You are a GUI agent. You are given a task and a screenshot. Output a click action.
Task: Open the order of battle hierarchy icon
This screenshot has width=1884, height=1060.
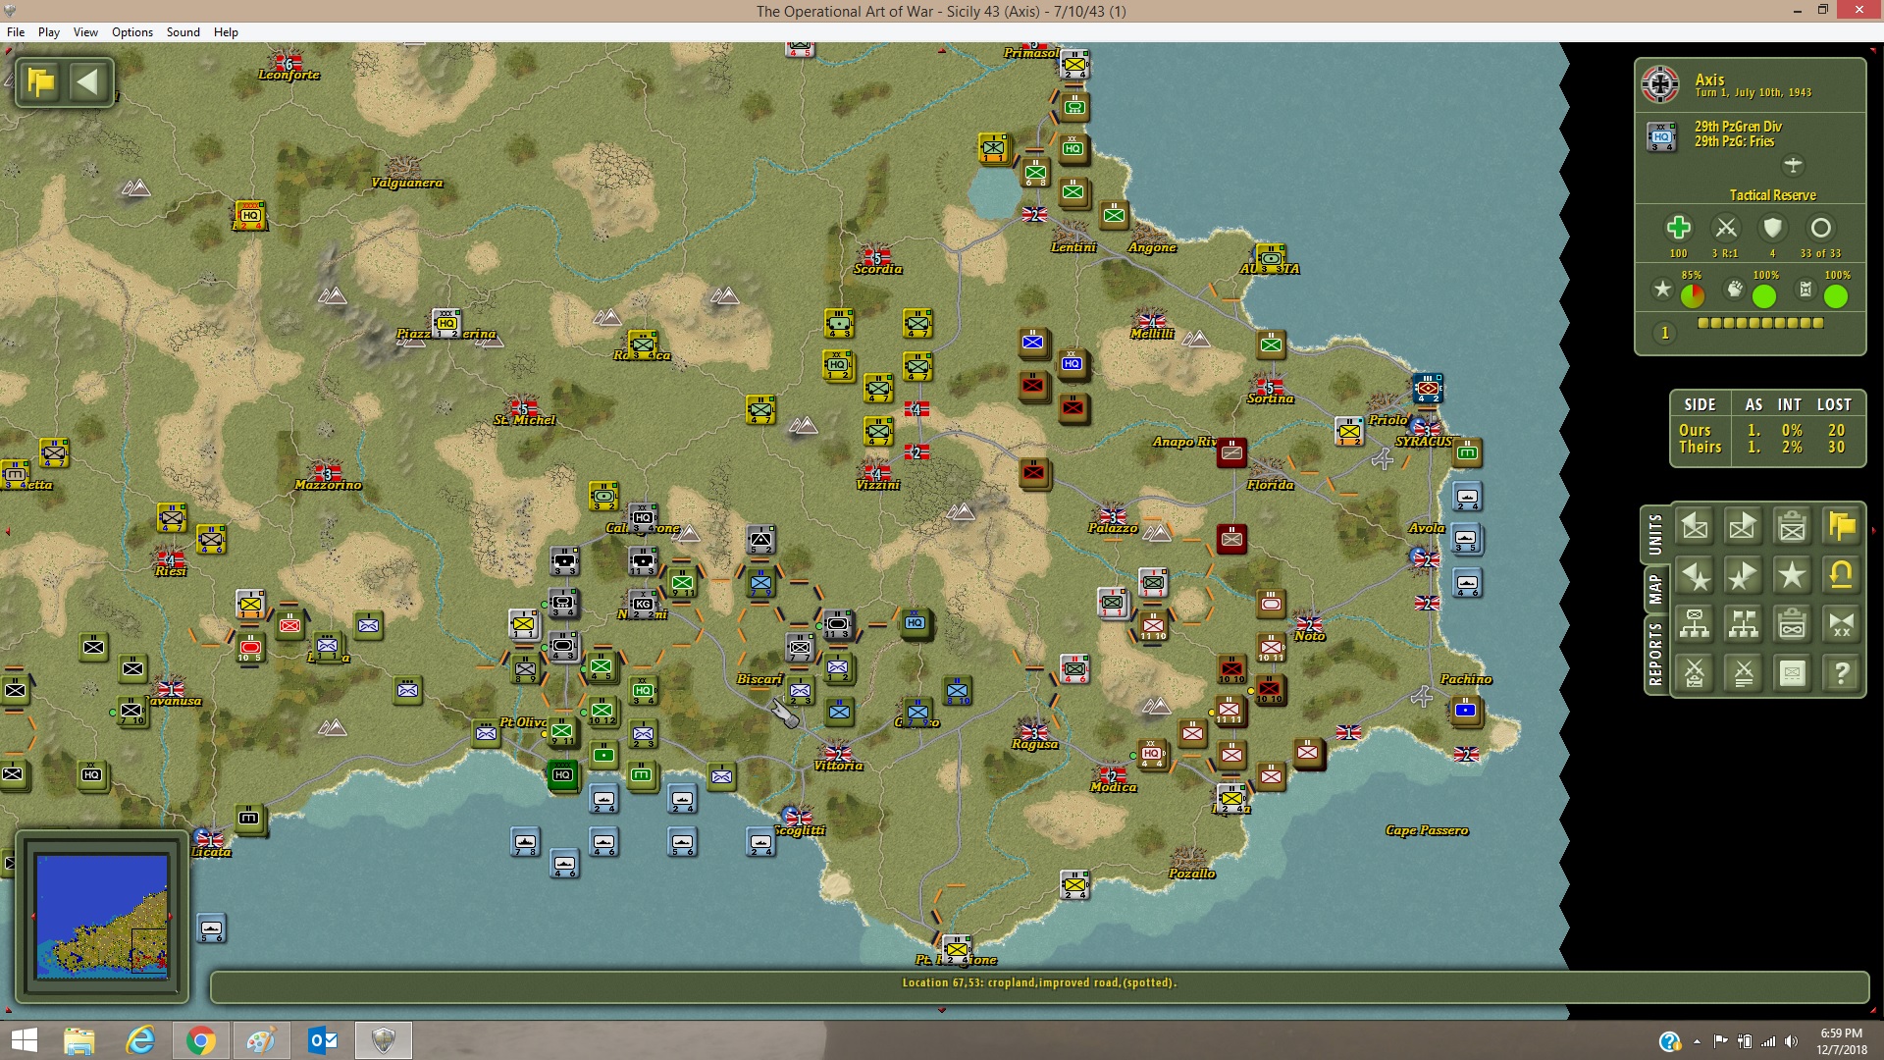coord(1695,624)
